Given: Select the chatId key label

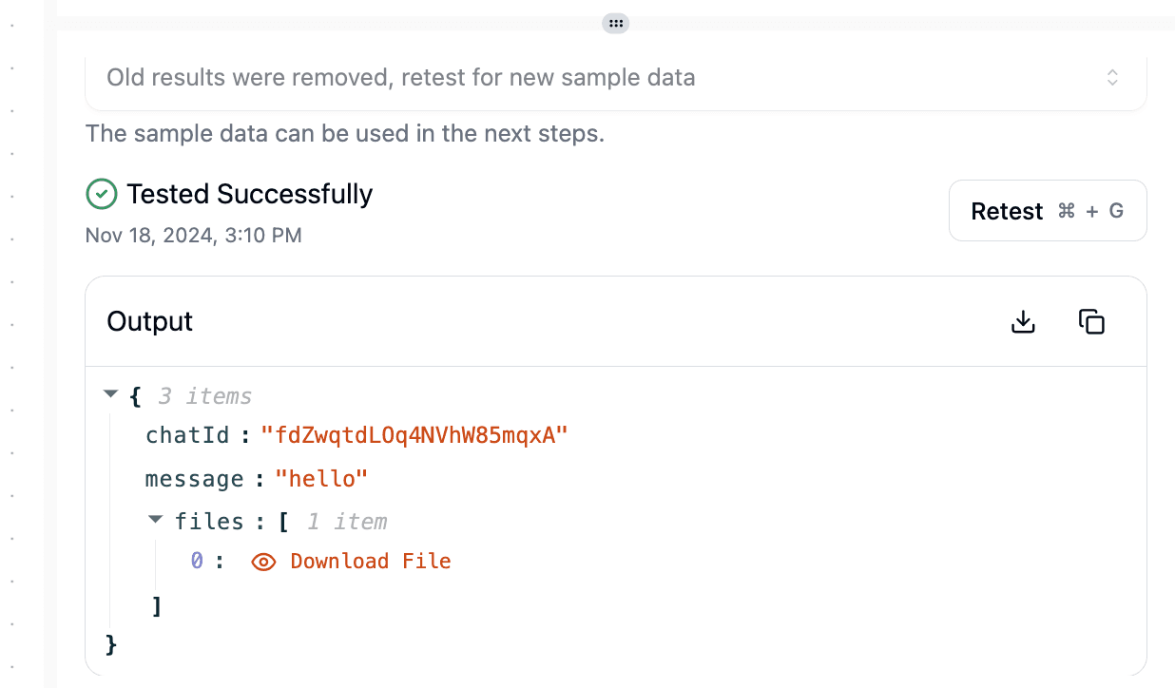Looking at the screenshot, I should pos(187,436).
